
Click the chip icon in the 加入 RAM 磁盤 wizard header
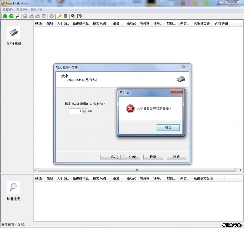click(181, 79)
